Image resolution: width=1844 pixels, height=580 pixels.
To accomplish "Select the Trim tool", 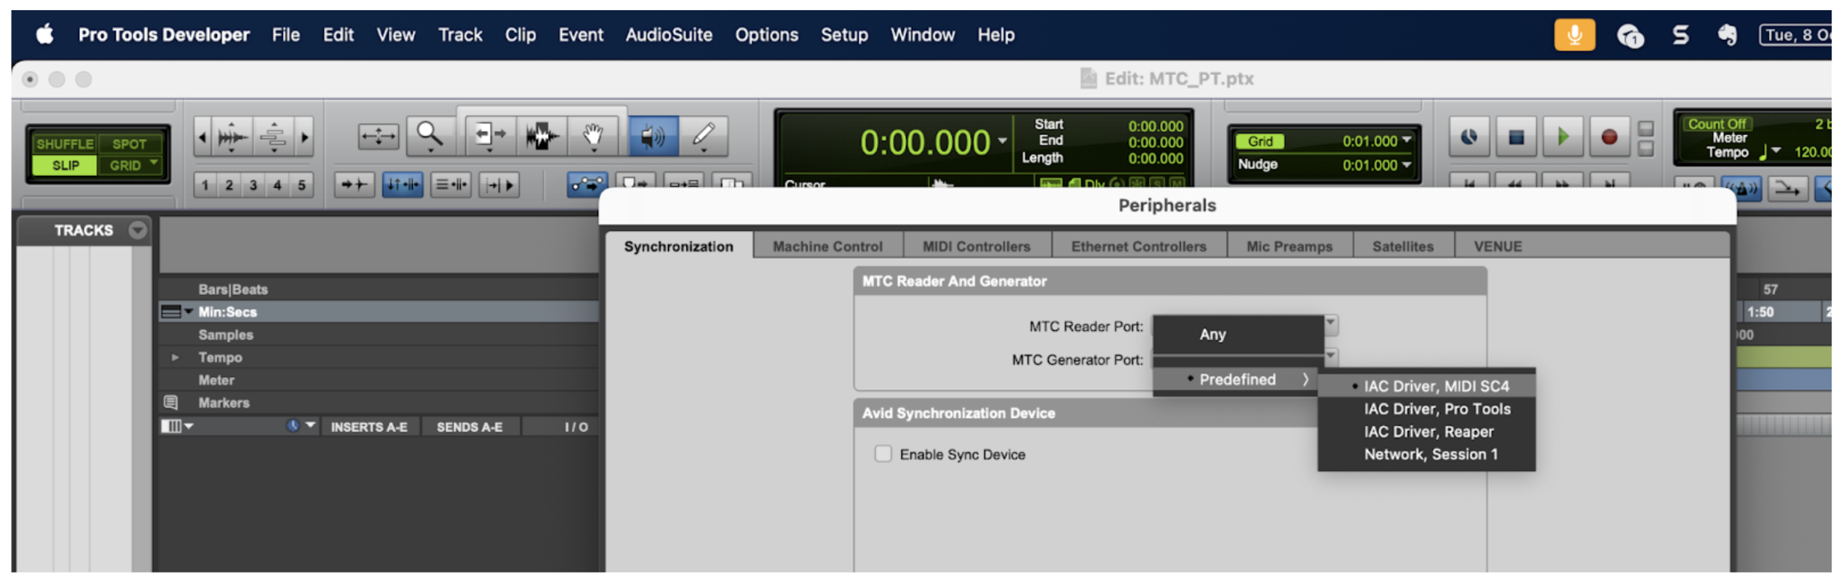I will 489,135.
